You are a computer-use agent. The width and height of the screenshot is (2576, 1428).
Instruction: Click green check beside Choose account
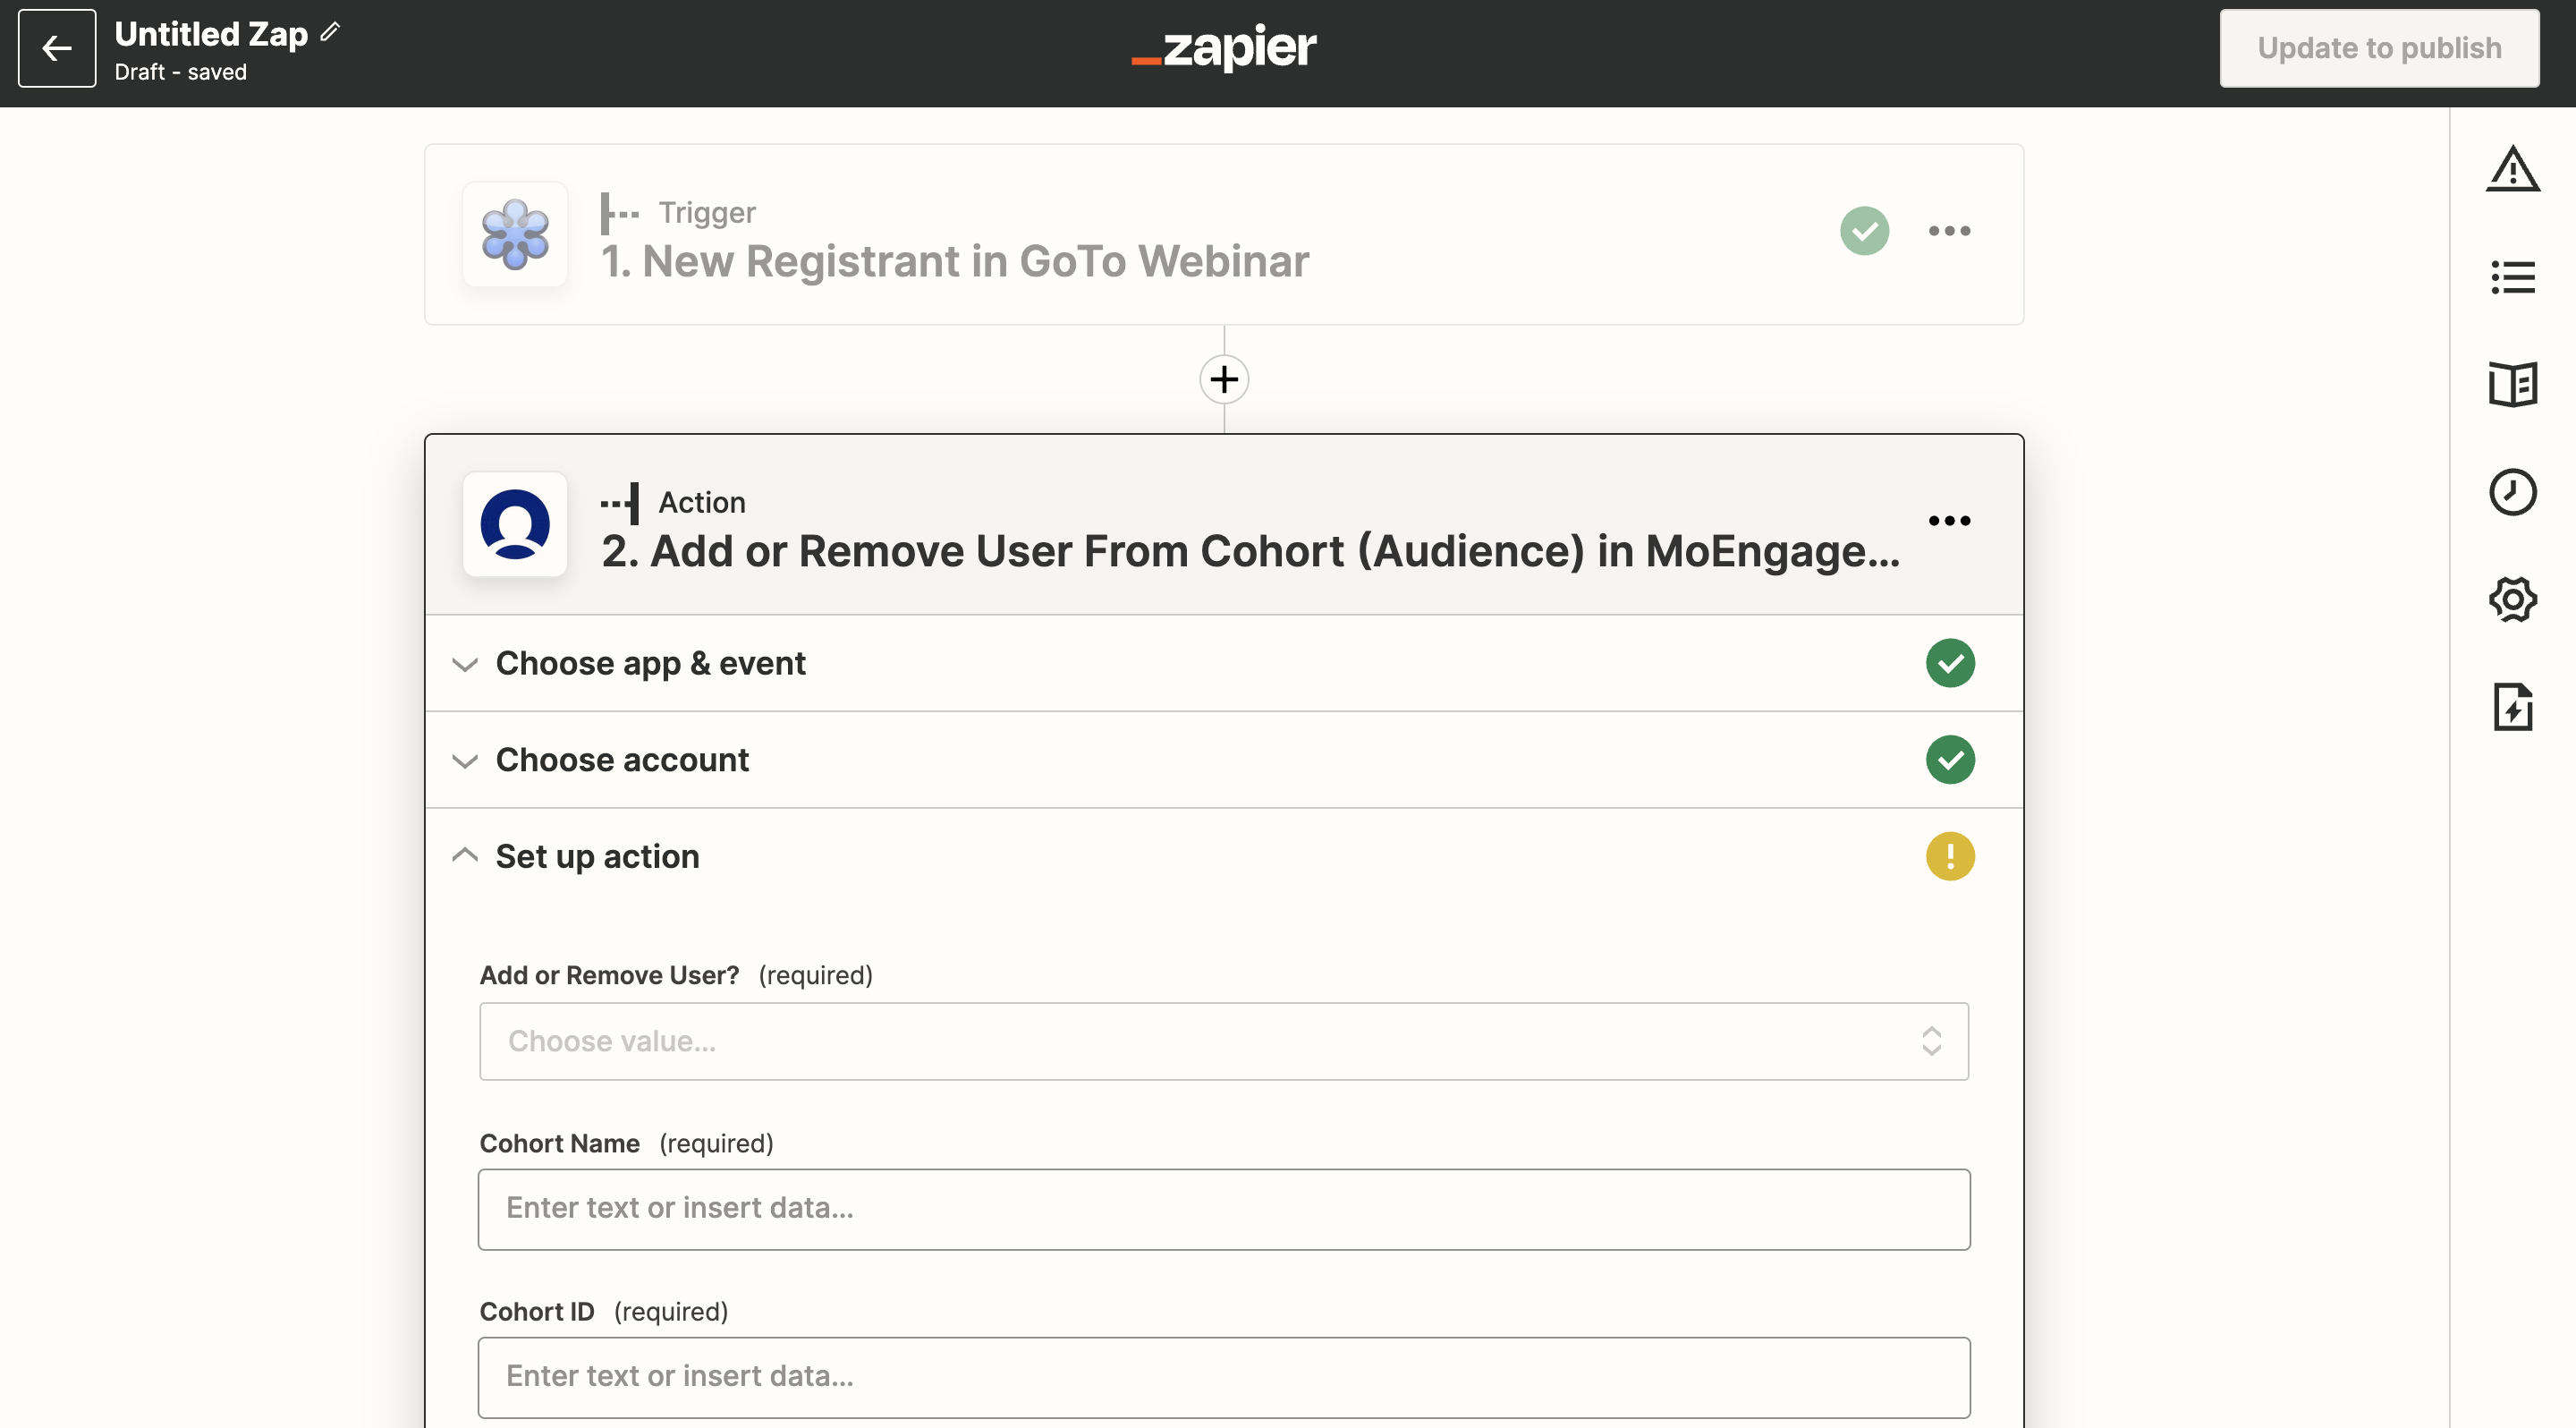1950,760
